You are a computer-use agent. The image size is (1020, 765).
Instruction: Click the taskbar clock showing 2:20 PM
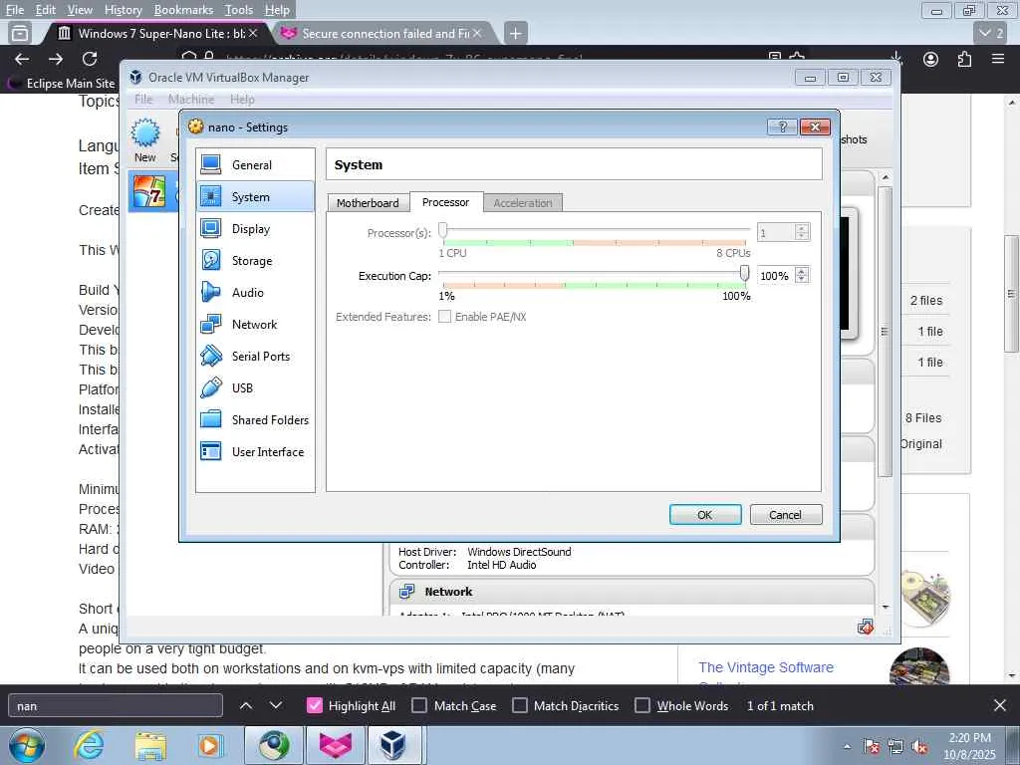[970, 746]
